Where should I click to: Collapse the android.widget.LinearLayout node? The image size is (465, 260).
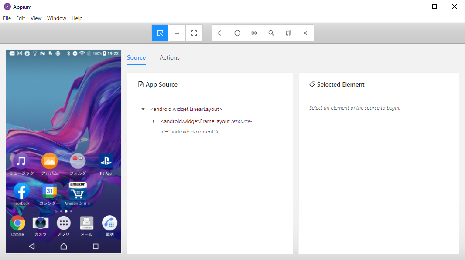coord(143,109)
